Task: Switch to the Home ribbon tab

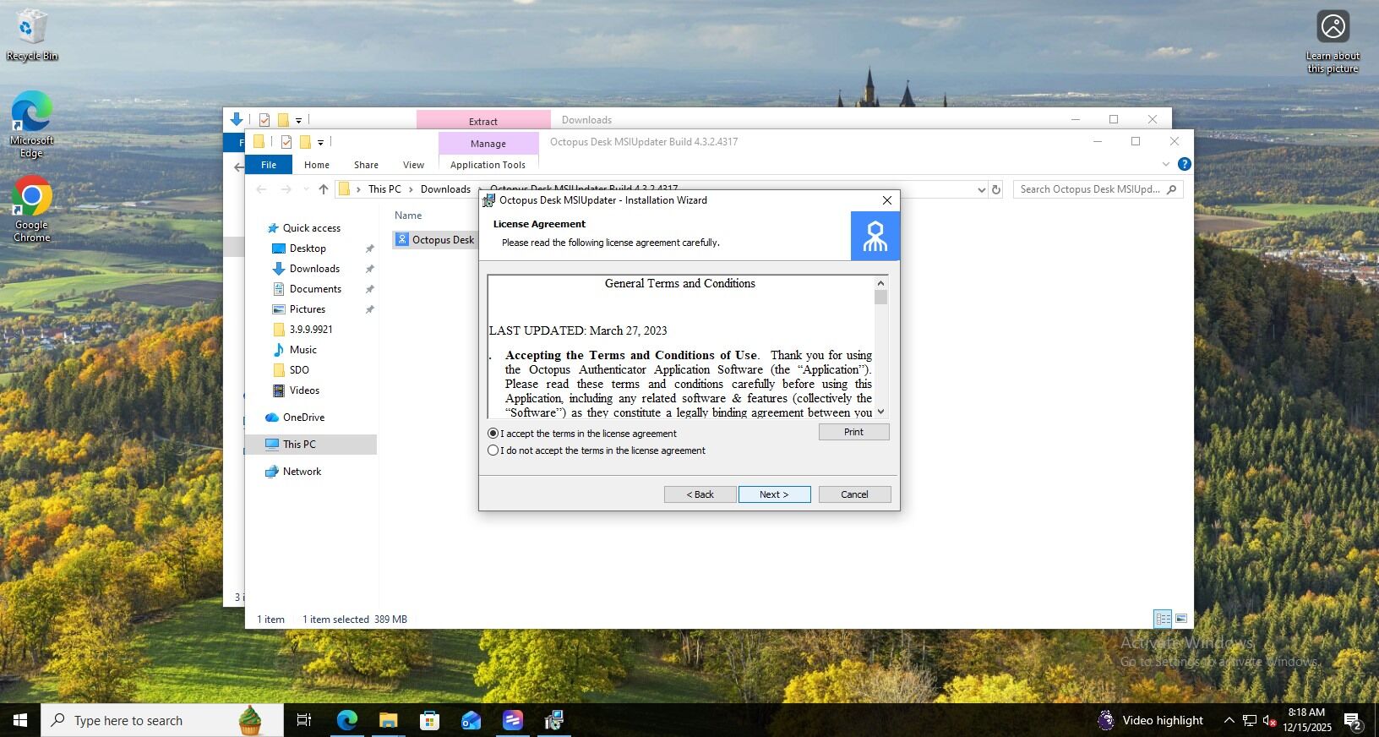Action: point(317,165)
